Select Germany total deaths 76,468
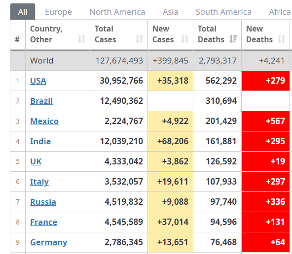Viewport: 292px width, 254px height. pyautogui.click(x=223, y=243)
